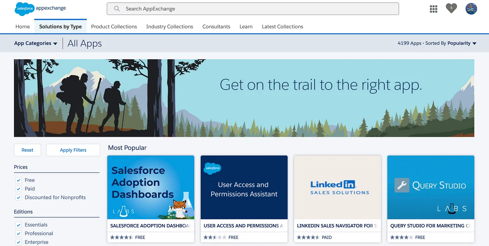Open the Latest Collections tab
The width and height of the screenshot is (489, 246).
(283, 27)
